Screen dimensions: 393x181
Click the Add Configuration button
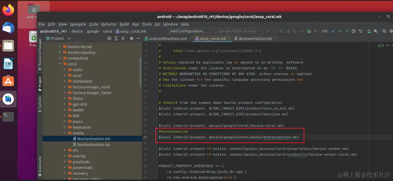coord(188,31)
